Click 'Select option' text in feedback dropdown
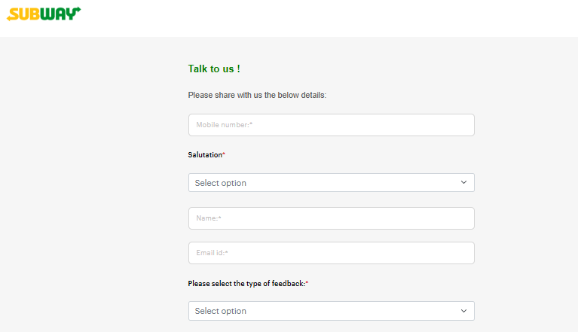578x332 pixels. point(220,311)
